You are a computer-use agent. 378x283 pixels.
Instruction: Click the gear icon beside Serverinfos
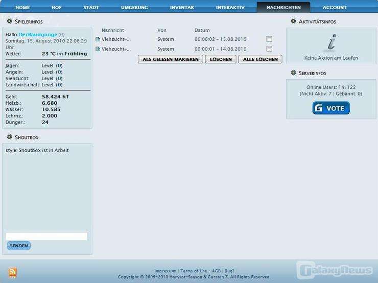coord(293,73)
